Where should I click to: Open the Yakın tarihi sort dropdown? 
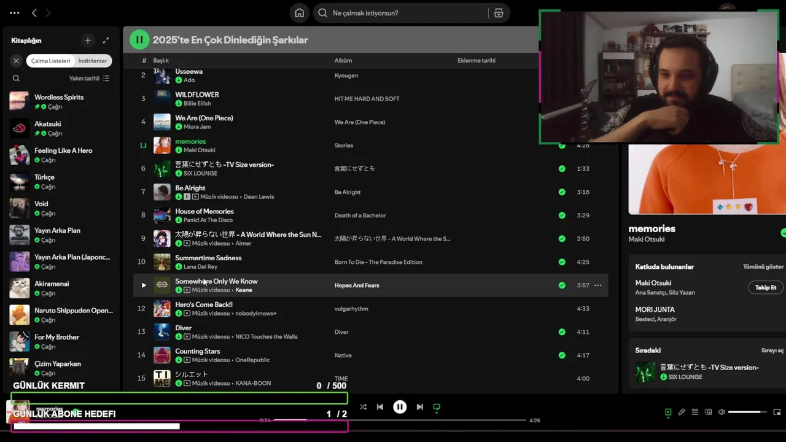pyautogui.click(x=89, y=79)
